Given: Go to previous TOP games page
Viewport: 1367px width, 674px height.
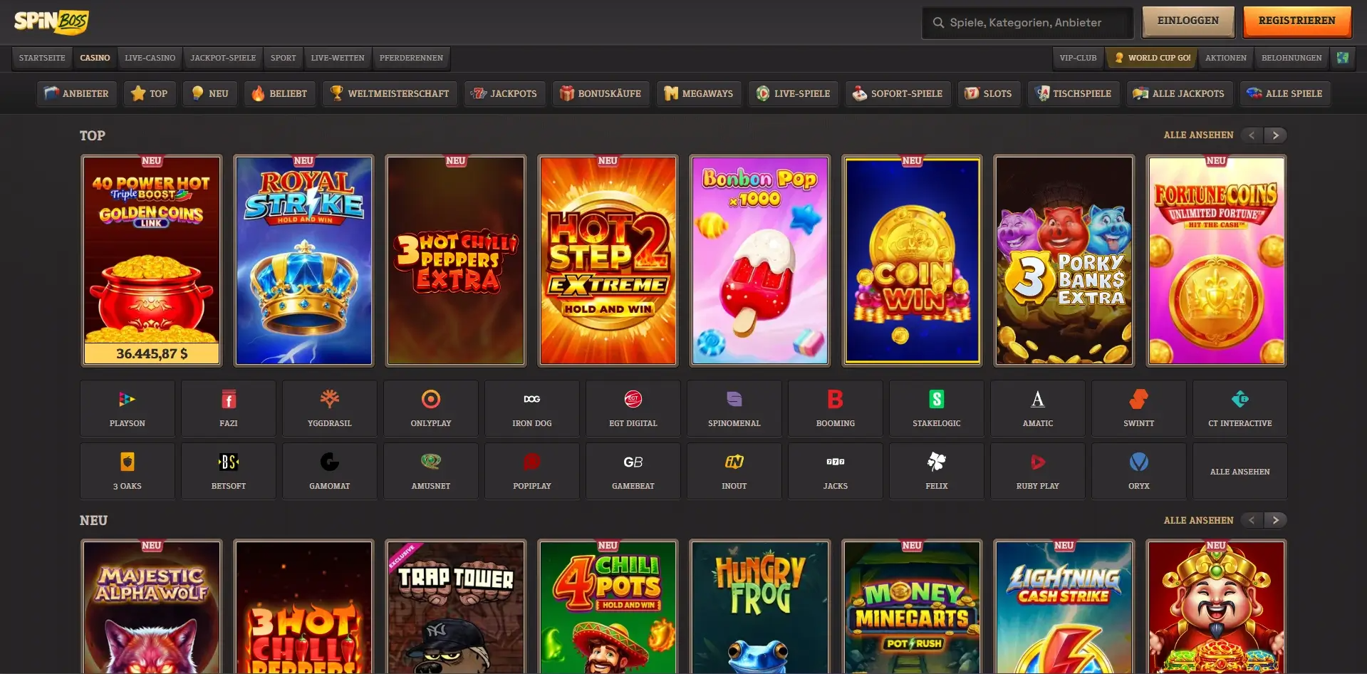Looking at the screenshot, I should click(x=1252, y=135).
